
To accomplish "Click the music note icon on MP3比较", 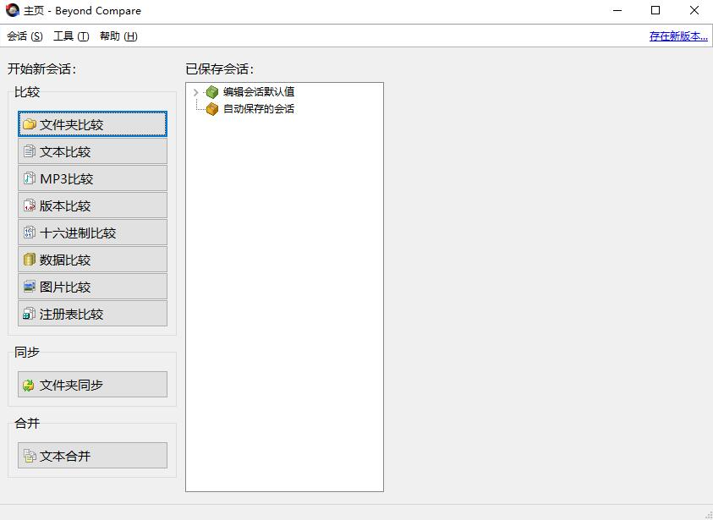I will click(x=29, y=178).
